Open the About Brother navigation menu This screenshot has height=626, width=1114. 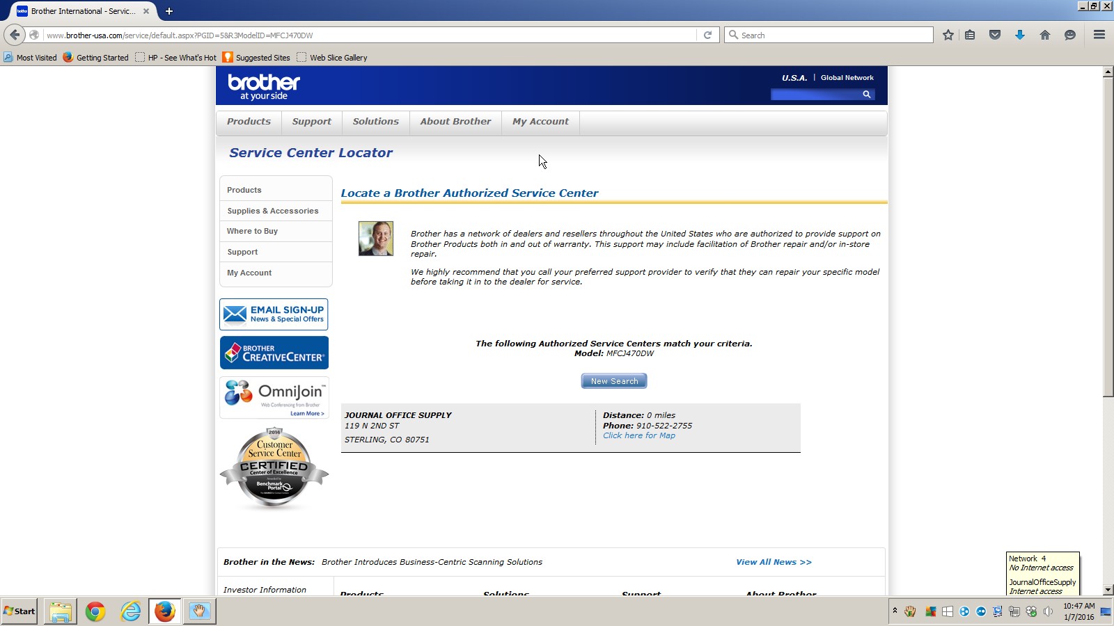(x=455, y=122)
